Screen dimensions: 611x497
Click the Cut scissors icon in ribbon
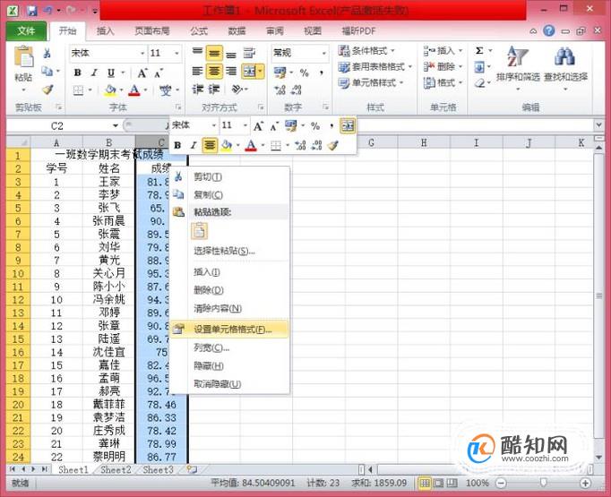coord(47,53)
